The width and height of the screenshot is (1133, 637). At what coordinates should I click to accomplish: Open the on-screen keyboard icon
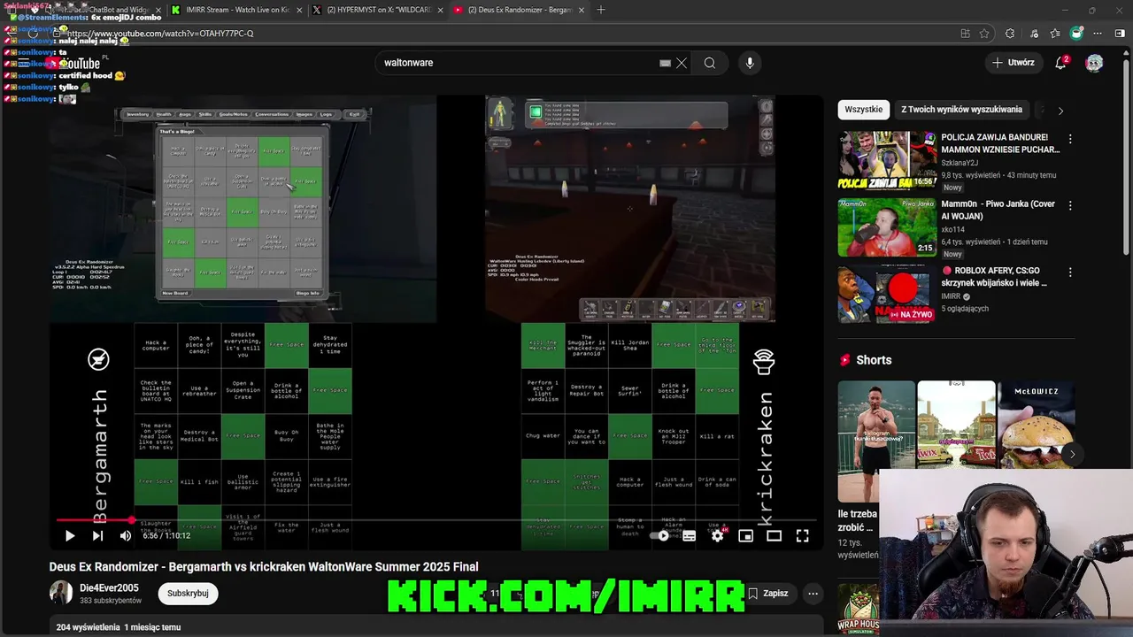(x=665, y=63)
